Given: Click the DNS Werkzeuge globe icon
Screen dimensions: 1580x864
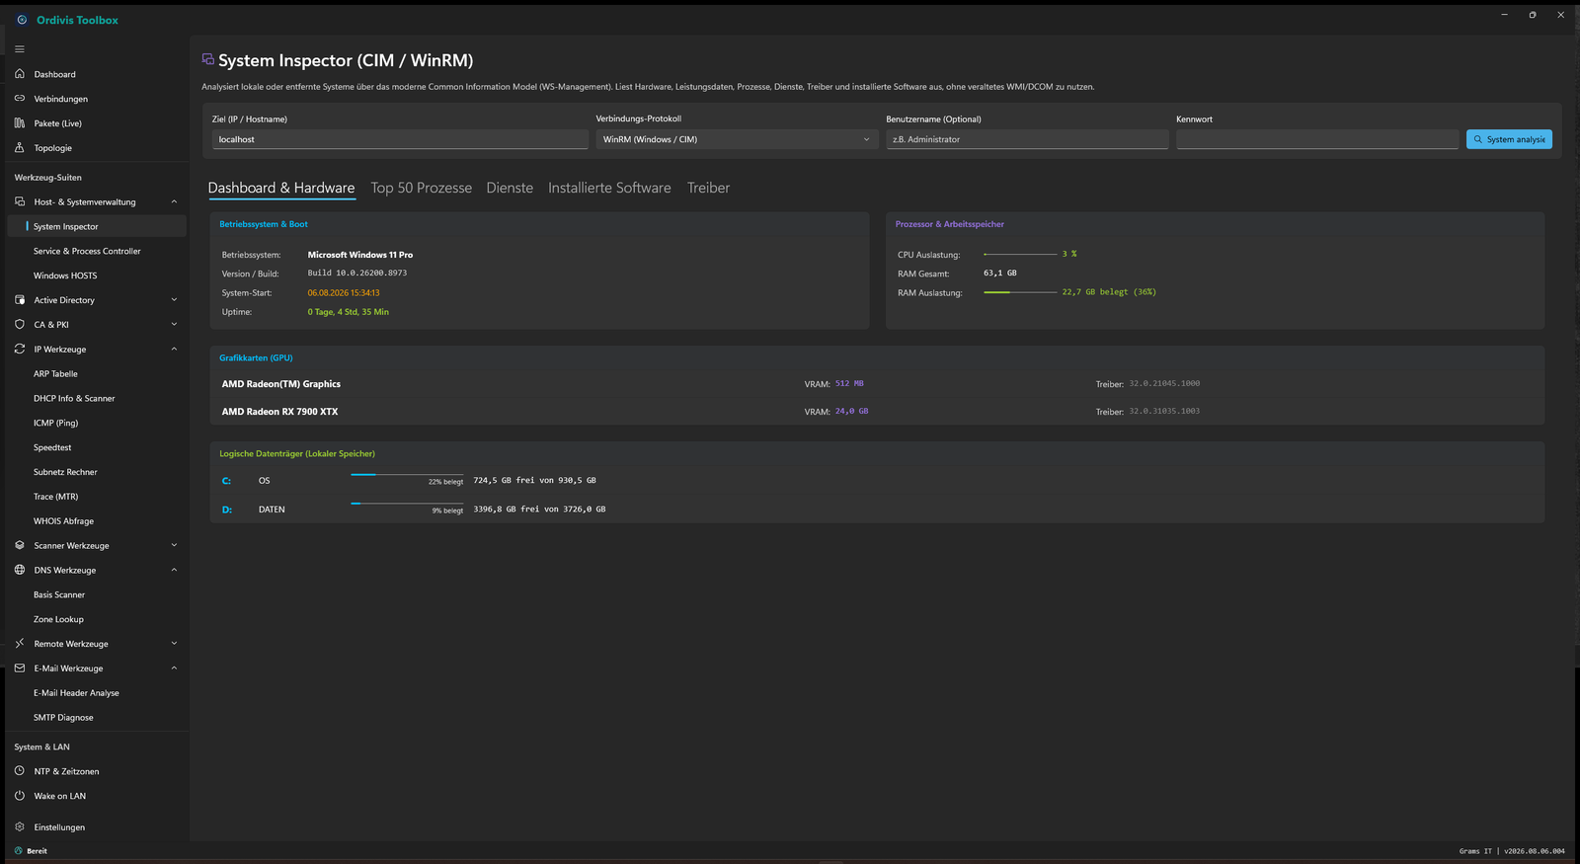Looking at the screenshot, I should pos(20,570).
